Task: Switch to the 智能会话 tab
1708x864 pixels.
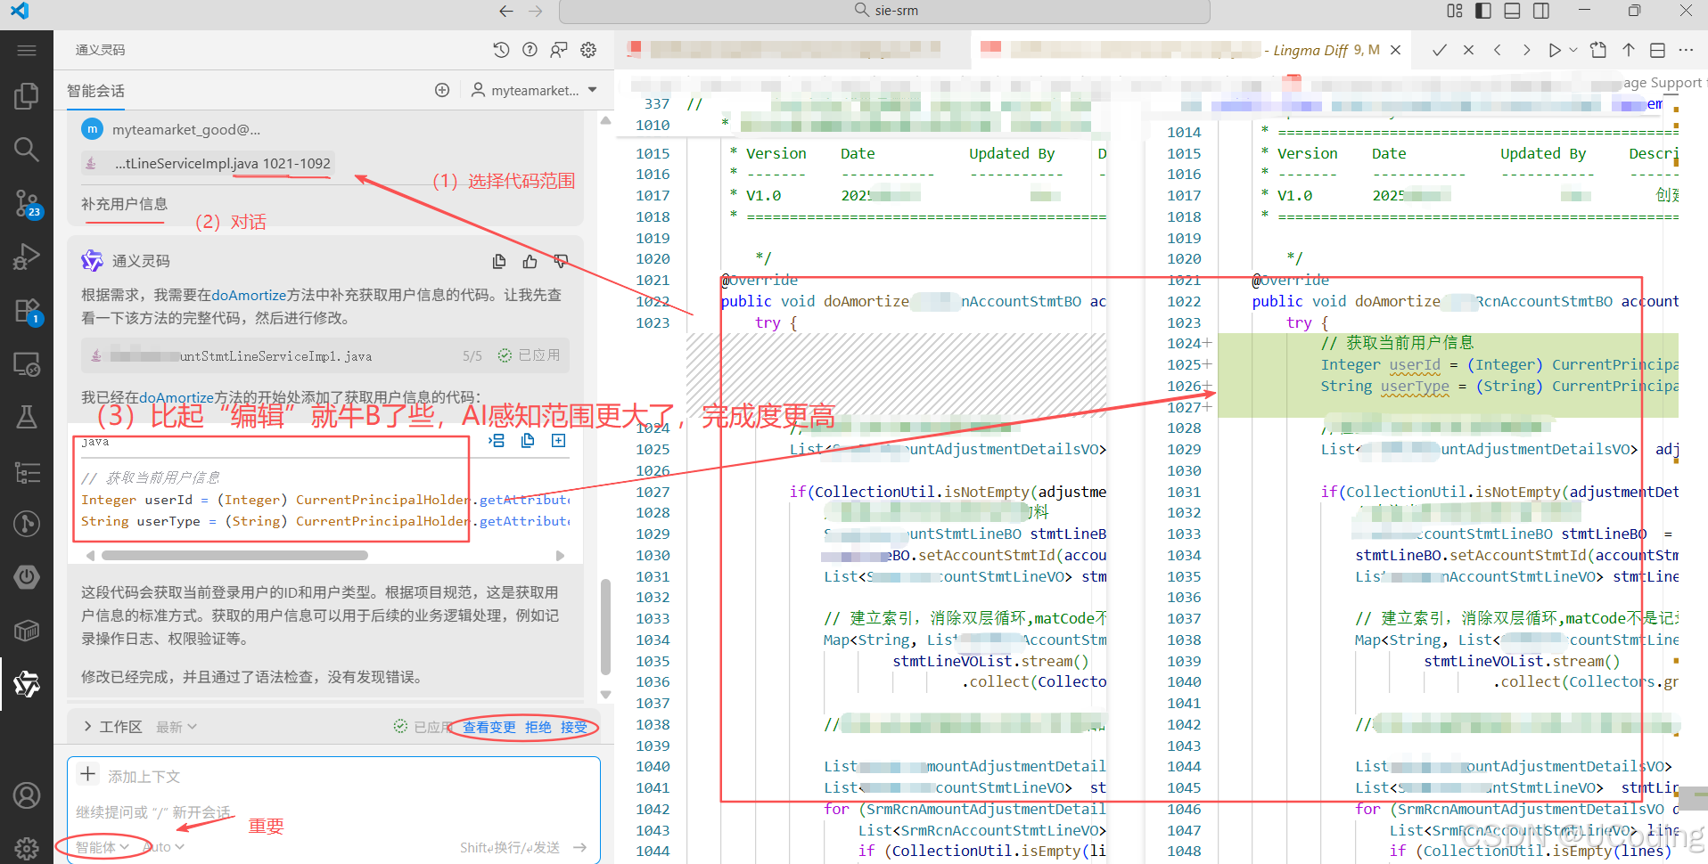Action: 95,91
